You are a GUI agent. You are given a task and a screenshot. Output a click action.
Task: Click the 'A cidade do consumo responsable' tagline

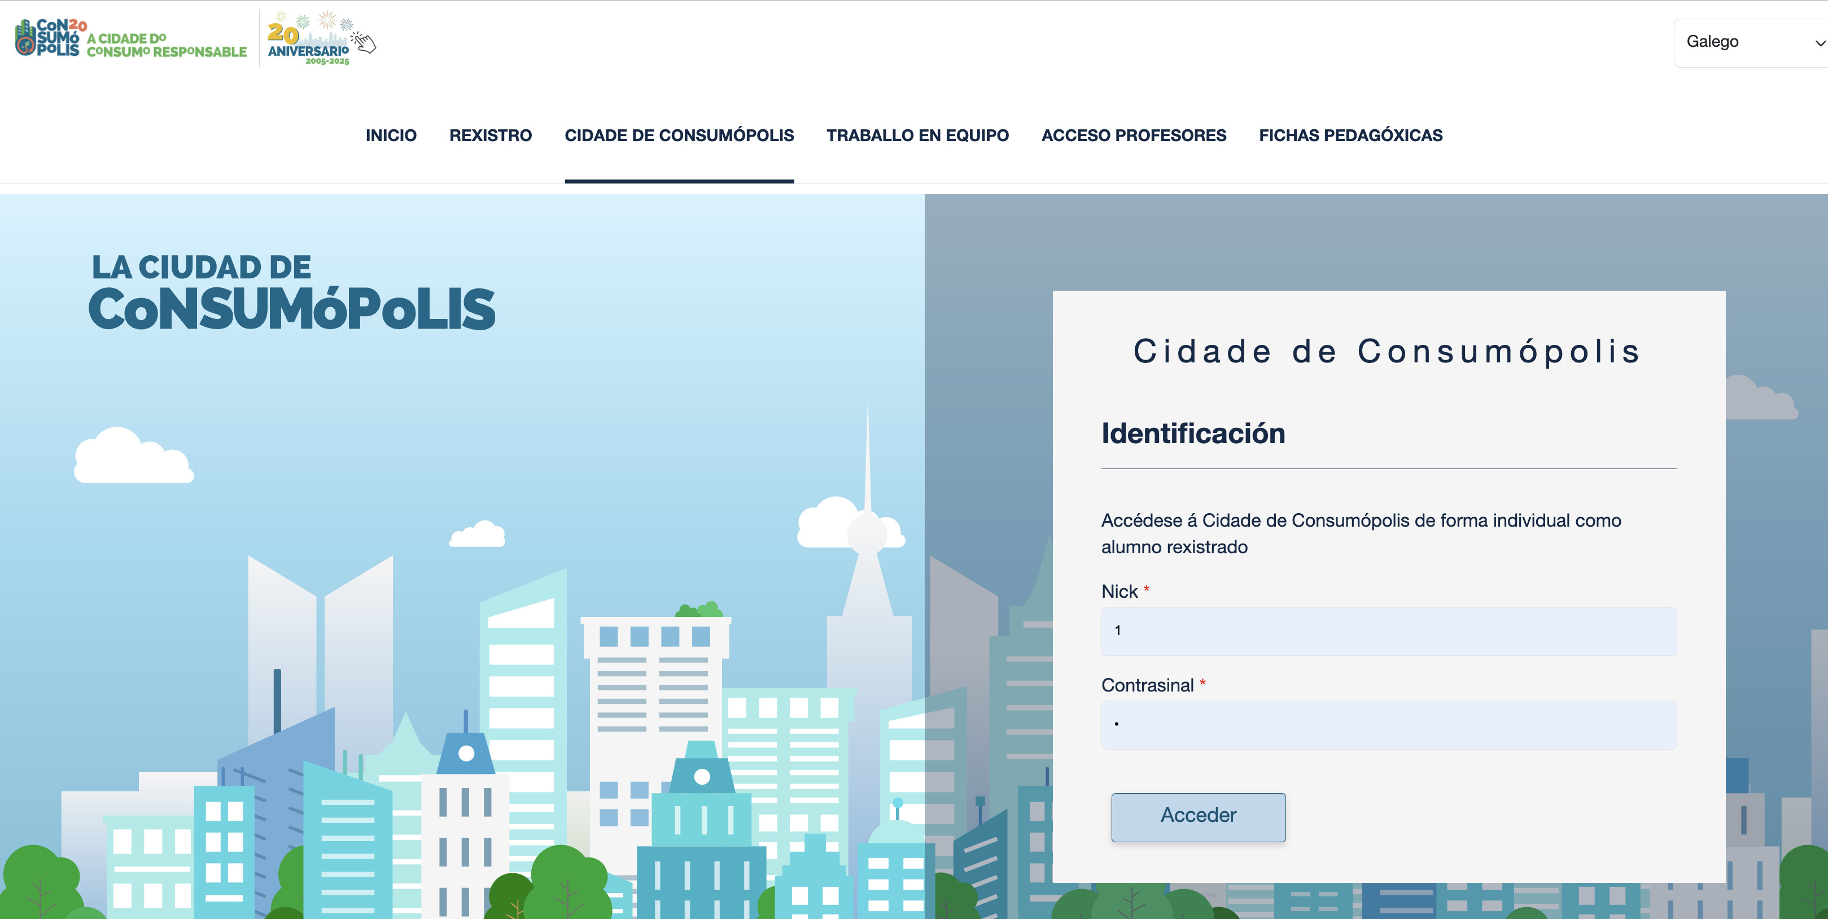click(167, 45)
